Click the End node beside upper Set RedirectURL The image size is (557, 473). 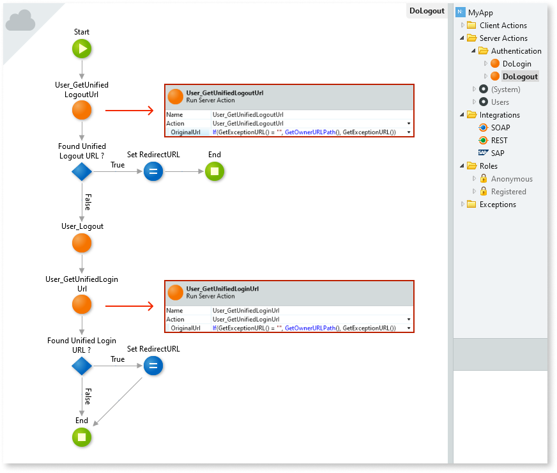[215, 171]
